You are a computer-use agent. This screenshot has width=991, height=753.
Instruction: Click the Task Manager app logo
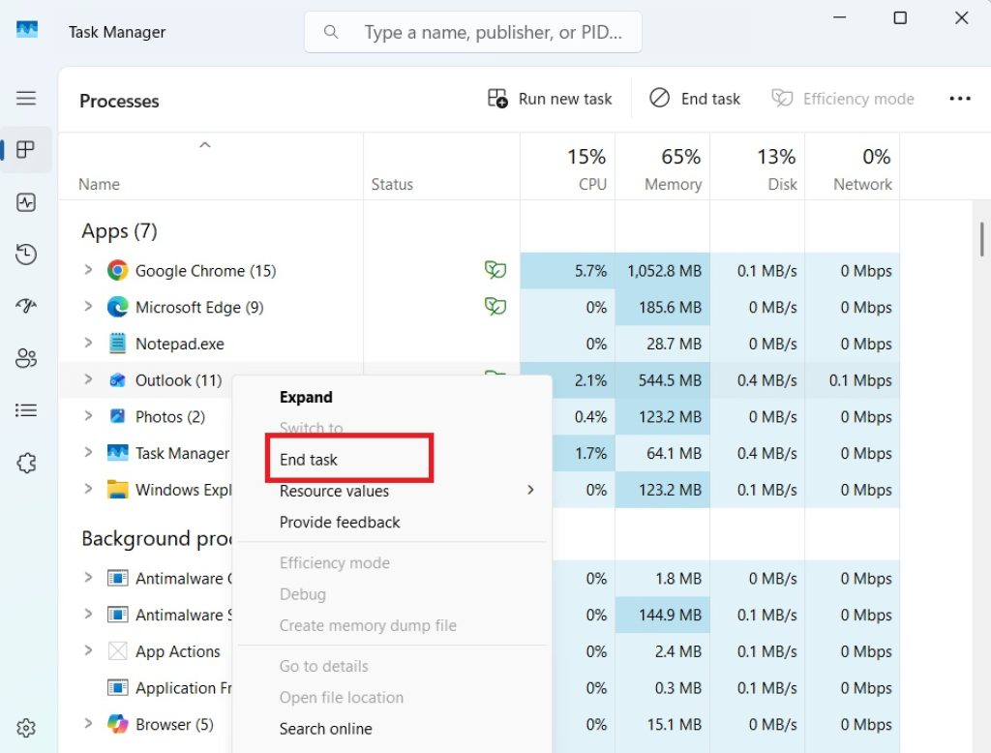[26, 30]
